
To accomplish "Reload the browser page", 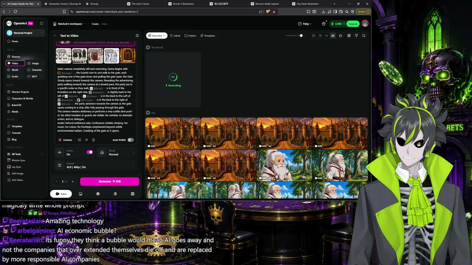I will pyautogui.click(x=15, y=11).
